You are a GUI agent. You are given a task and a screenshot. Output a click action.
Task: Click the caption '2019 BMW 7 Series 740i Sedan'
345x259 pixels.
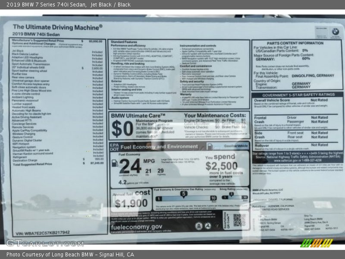[x=46, y=4]
